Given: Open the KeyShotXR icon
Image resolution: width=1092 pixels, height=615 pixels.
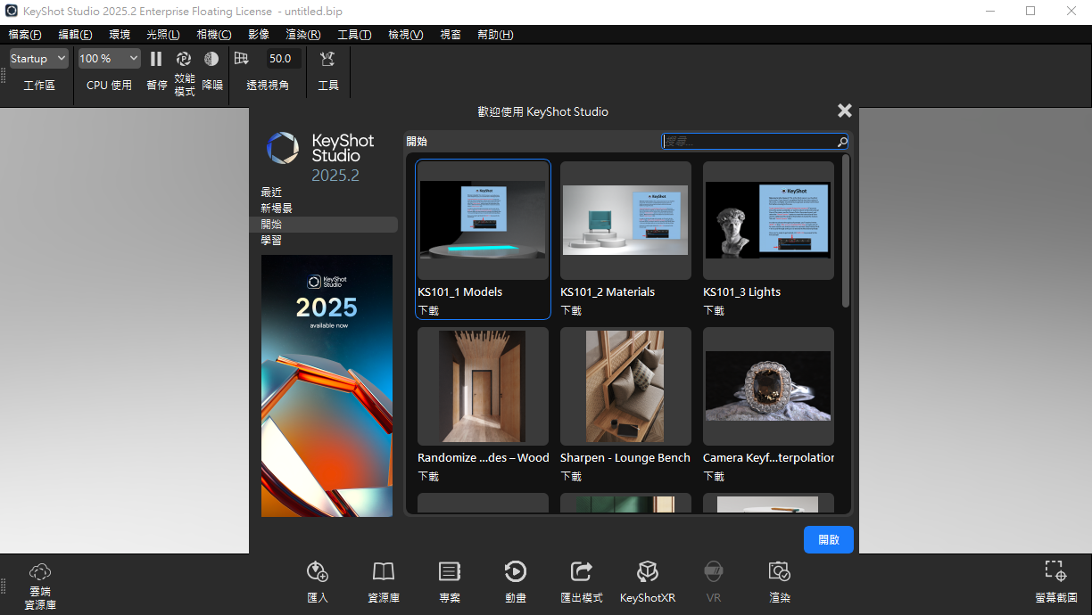Looking at the screenshot, I should tap(648, 571).
